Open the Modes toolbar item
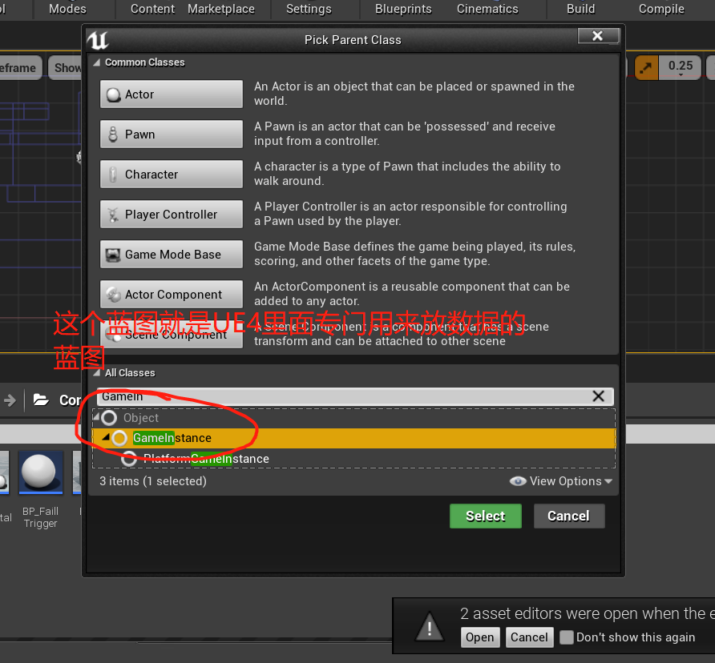The image size is (715, 663). pyautogui.click(x=67, y=9)
